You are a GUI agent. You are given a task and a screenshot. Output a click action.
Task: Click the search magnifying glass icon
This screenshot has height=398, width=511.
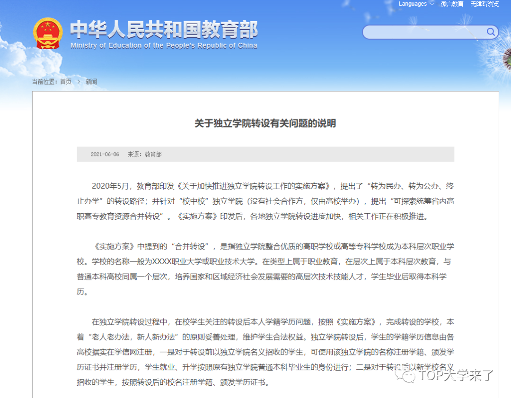pos(491,32)
